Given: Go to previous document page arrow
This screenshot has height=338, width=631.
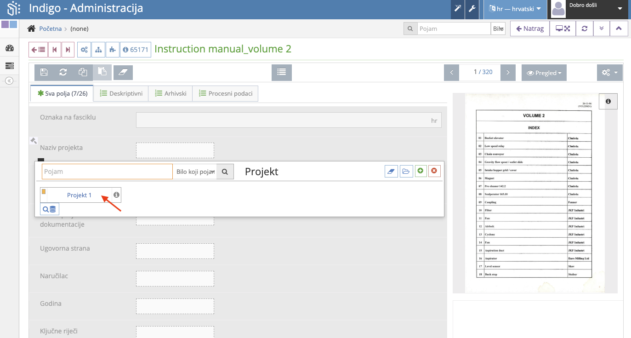Looking at the screenshot, I should coord(451,72).
